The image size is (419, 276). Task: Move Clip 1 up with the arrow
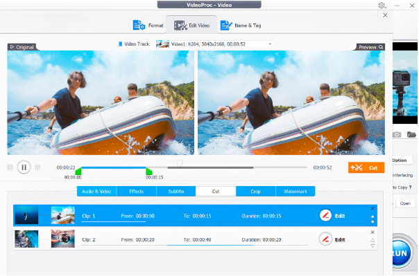coord(373,217)
